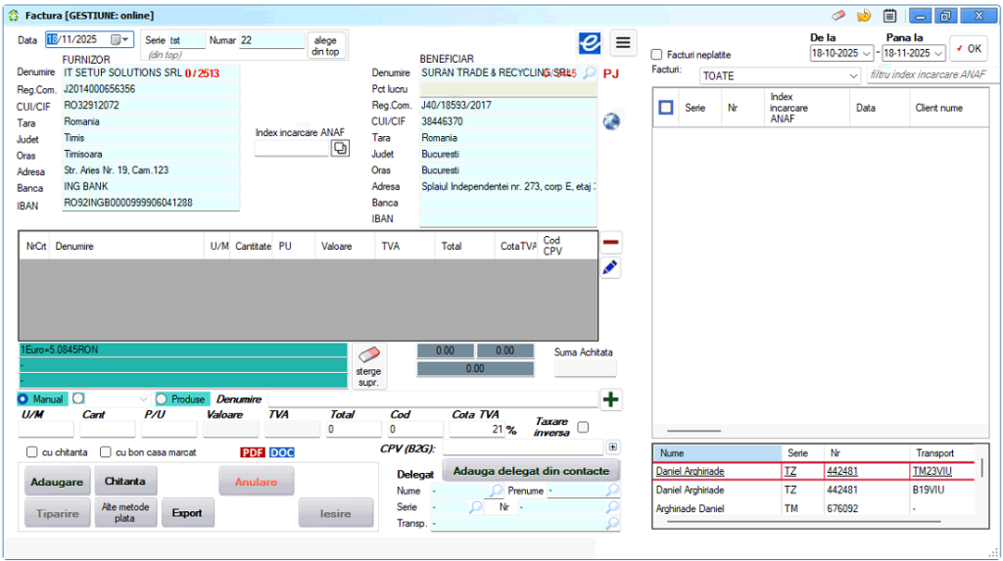Image resolution: width=1003 pixels, height=561 pixels.
Task: Click the Denumire column header in items table
Action: coord(126,247)
